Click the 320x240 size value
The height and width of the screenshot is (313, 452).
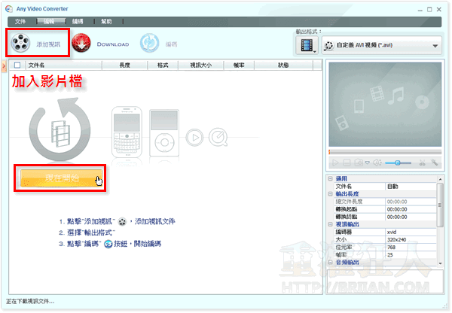pyautogui.click(x=411, y=239)
